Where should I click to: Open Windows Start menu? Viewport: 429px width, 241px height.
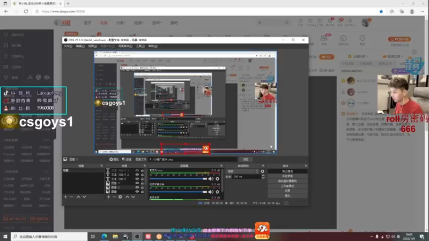[x=5, y=236]
